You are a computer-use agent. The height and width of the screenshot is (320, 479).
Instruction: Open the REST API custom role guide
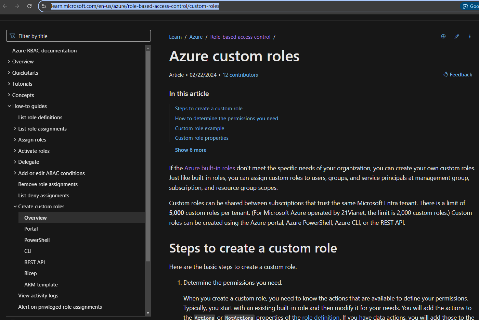pos(35,262)
